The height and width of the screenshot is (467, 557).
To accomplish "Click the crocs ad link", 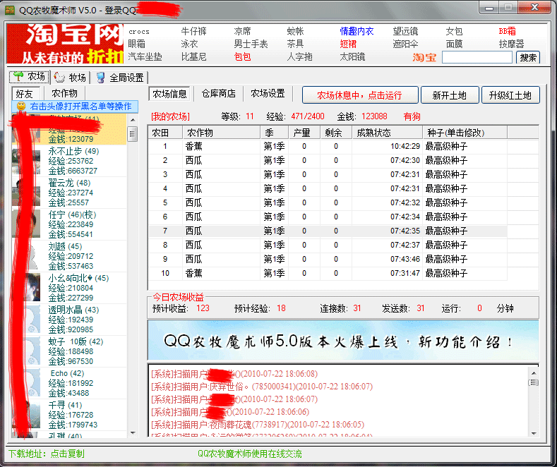I will (139, 32).
